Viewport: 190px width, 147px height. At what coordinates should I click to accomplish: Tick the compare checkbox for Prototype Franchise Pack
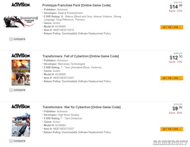coord(11,39)
